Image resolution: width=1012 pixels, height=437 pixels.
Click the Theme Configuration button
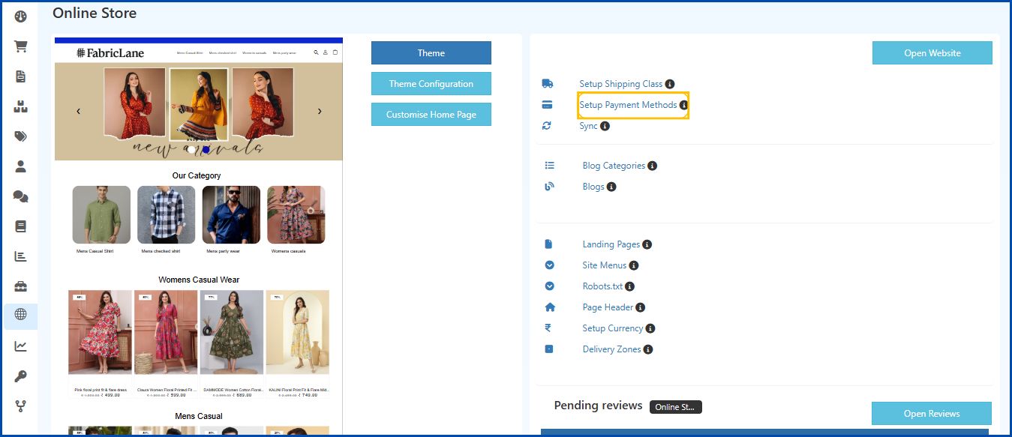tap(431, 83)
